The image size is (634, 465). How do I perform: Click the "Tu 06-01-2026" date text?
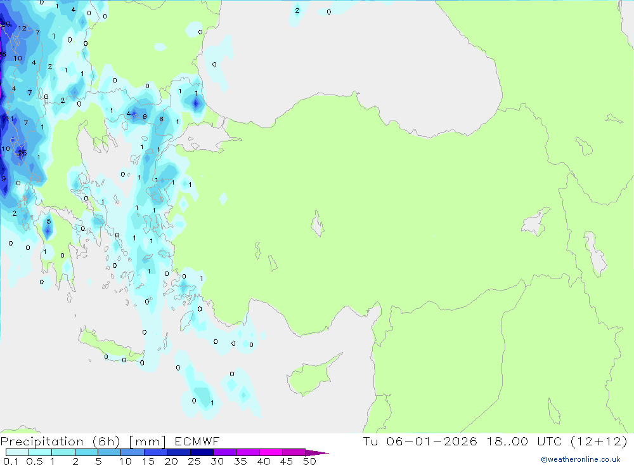420,441
